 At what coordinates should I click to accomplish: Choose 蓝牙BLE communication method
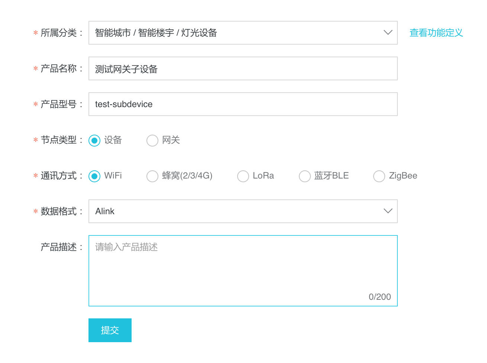point(305,176)
